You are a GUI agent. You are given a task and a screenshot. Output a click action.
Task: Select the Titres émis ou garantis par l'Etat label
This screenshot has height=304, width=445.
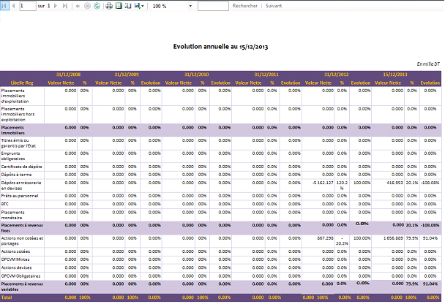(18, 143)
